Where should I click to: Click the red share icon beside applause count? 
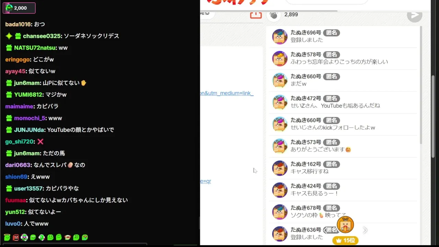[256, 14]
